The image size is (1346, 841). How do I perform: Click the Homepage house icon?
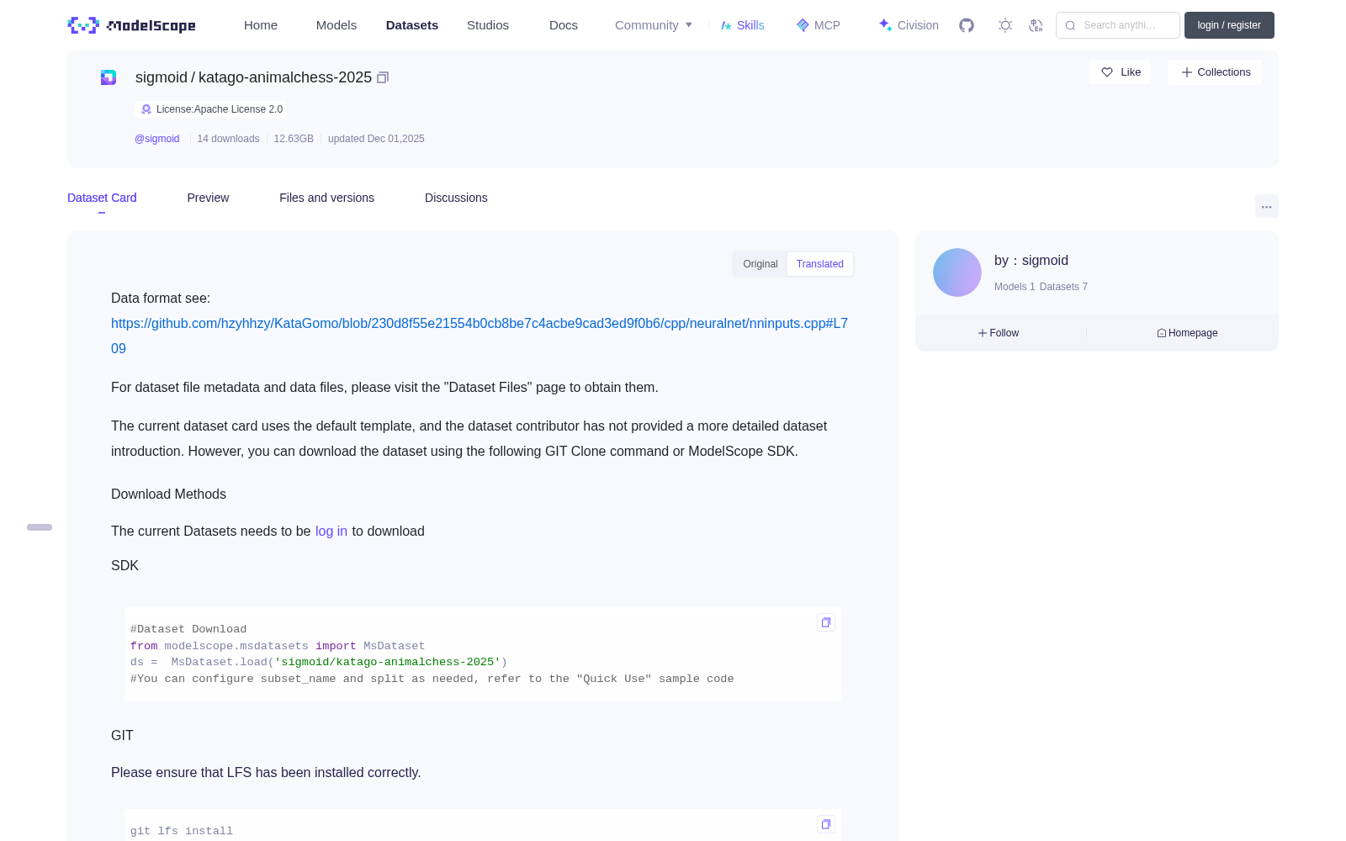[x=1162, y=333]
